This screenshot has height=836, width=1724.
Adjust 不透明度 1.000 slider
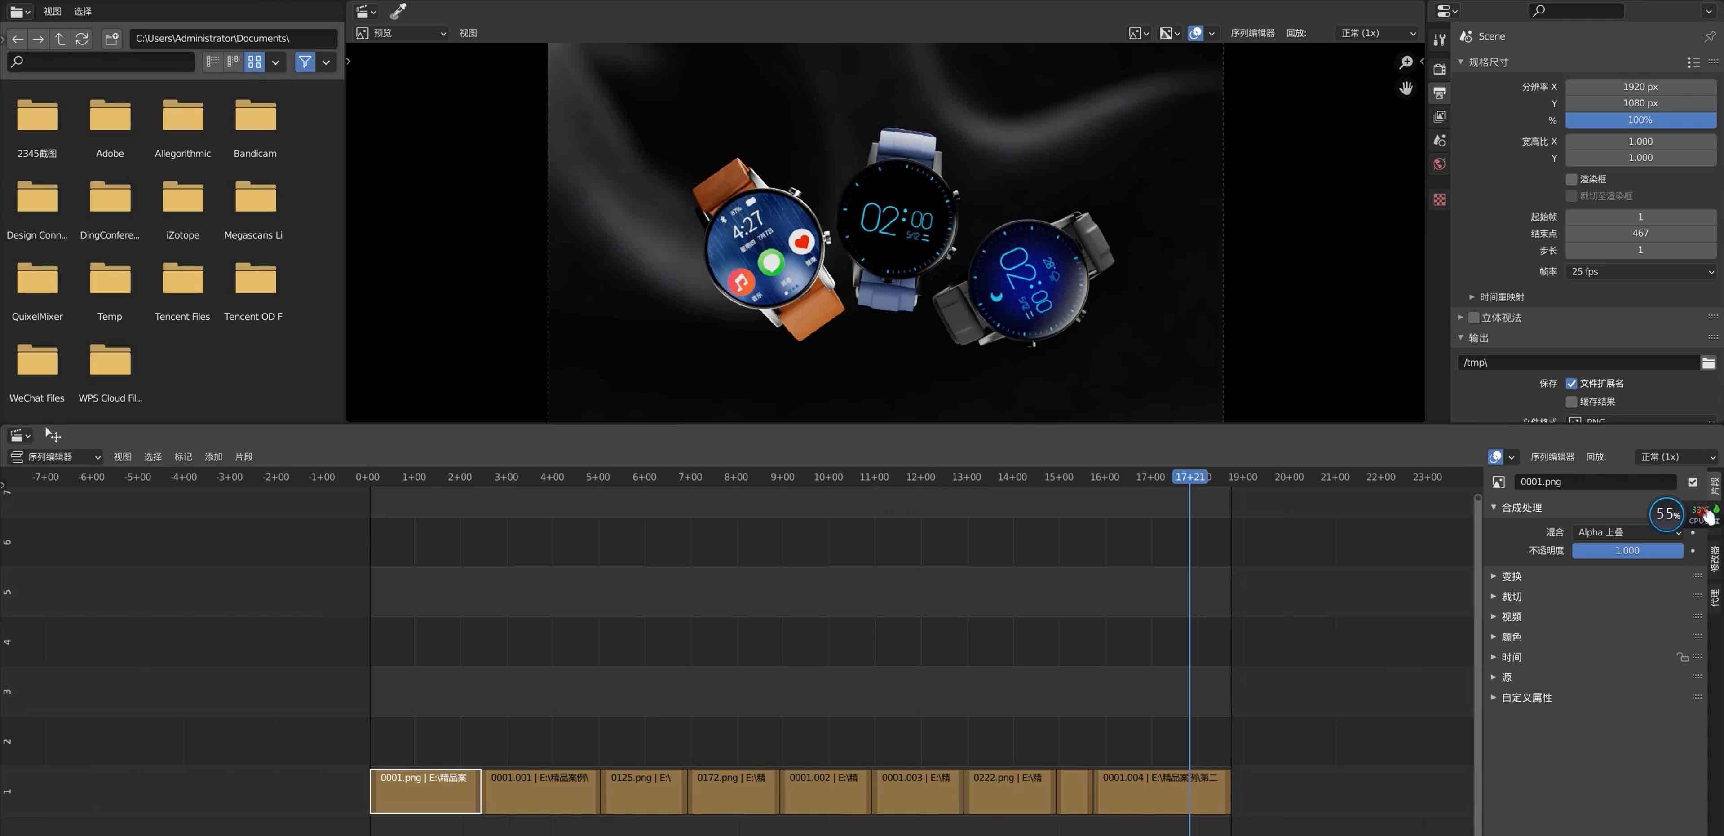coord(1627,550)
